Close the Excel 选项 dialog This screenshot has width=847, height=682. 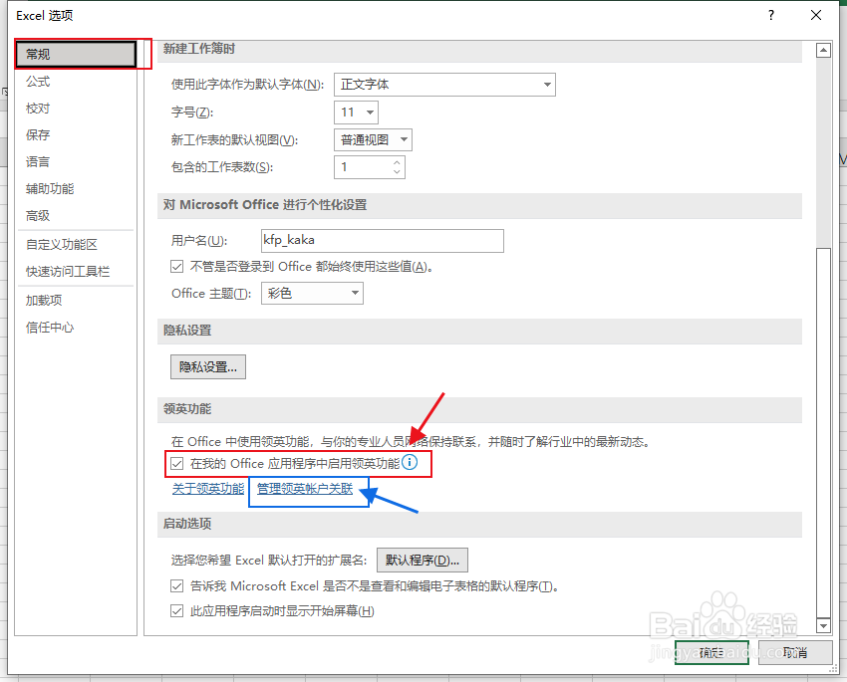click(816, 15)
